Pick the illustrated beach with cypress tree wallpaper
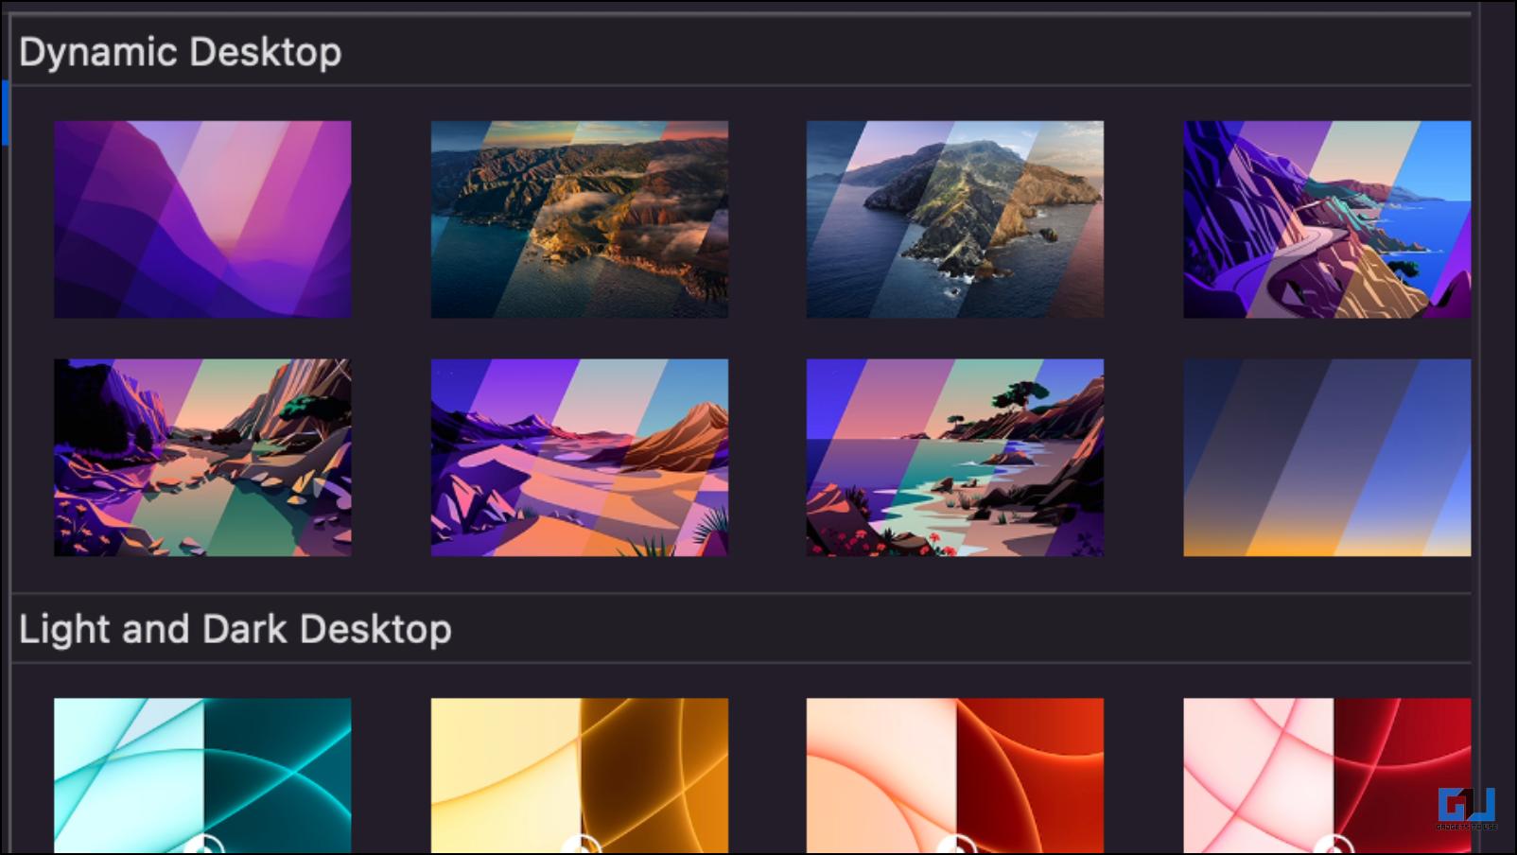Screen dimensions: 1517x855 (955, 458)
